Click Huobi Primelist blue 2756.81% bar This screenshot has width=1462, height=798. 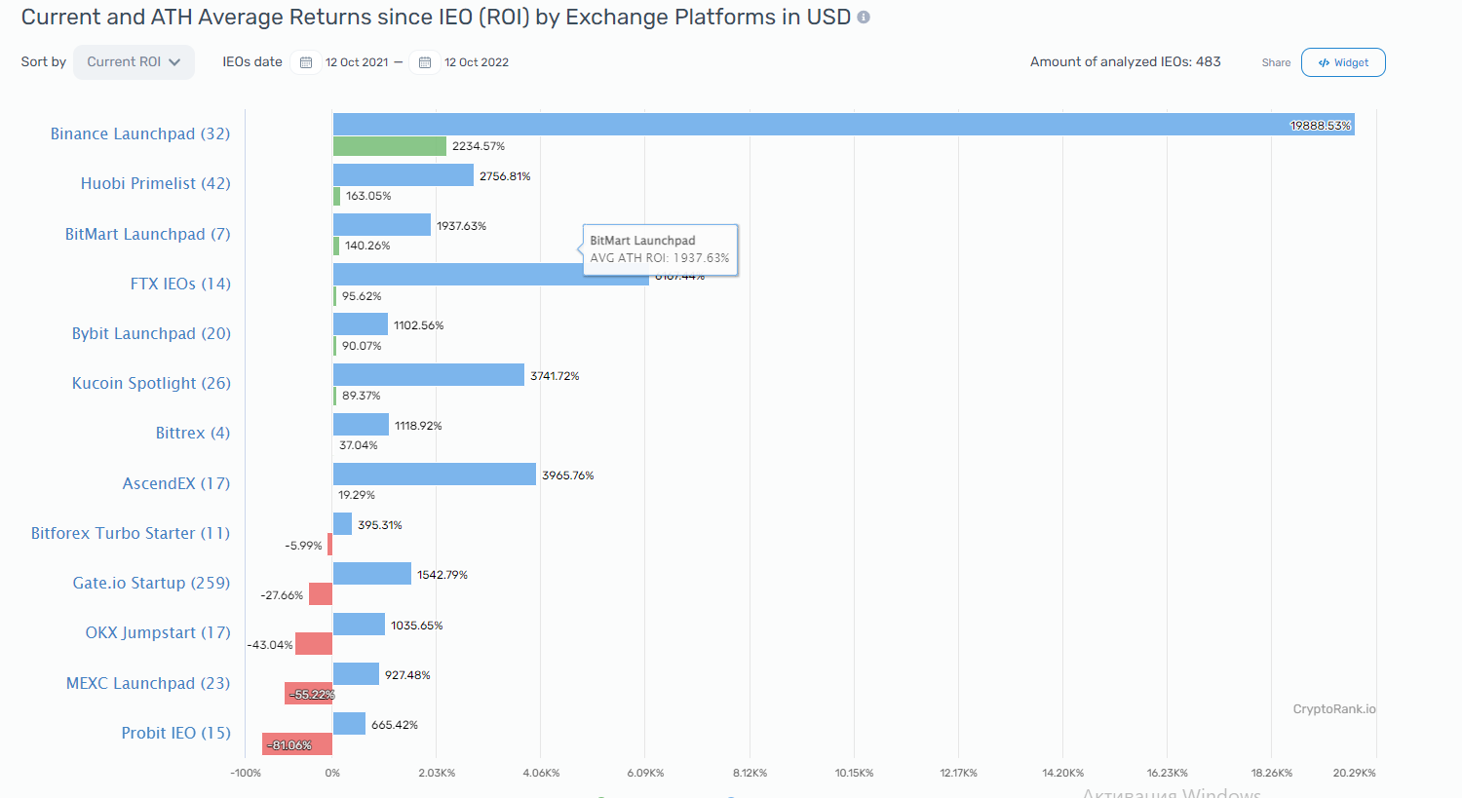click(x=404, y=175)
